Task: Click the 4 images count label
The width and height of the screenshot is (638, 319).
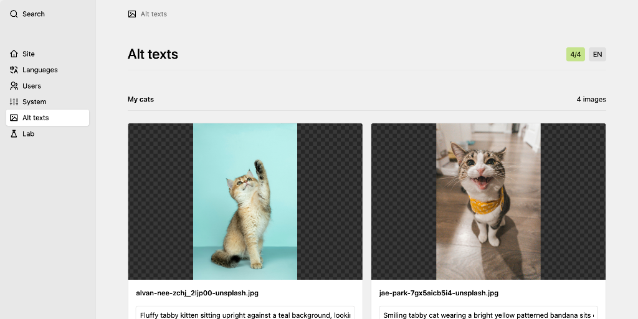Action: point(591,99)
